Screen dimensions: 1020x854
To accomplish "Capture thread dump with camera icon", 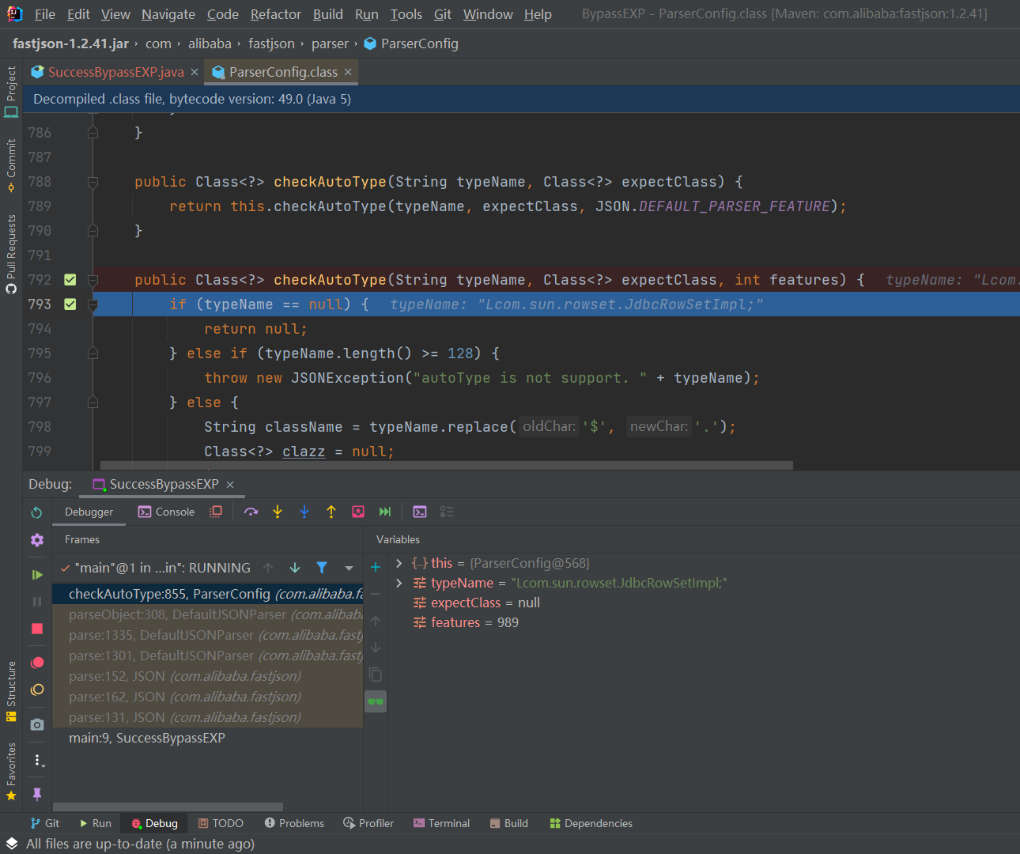I will coord(37,724).
